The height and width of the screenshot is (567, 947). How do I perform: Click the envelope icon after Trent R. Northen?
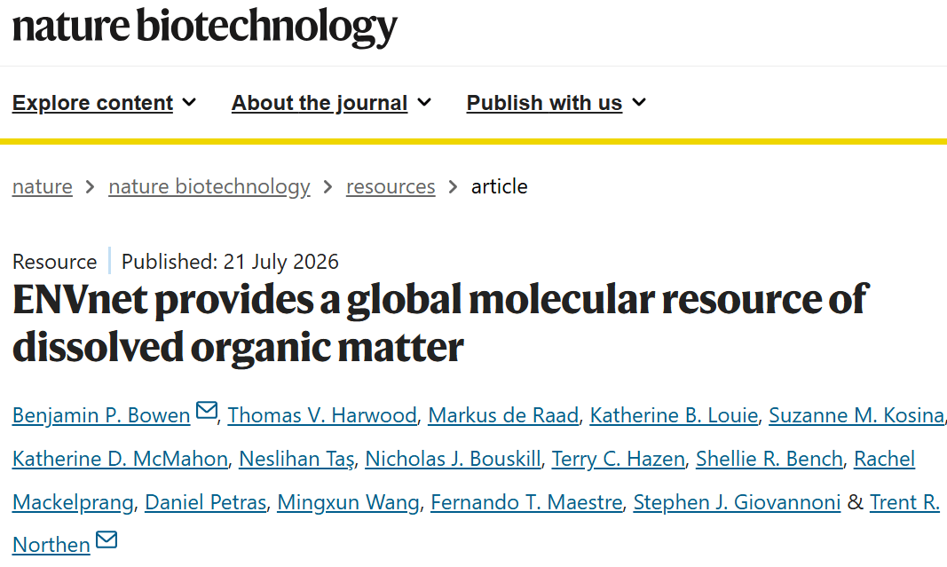[x=107, y=539]
